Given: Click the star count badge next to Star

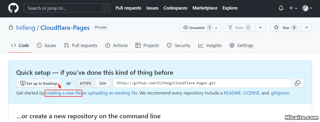Looking at the screenshot, I should [294, 28].
